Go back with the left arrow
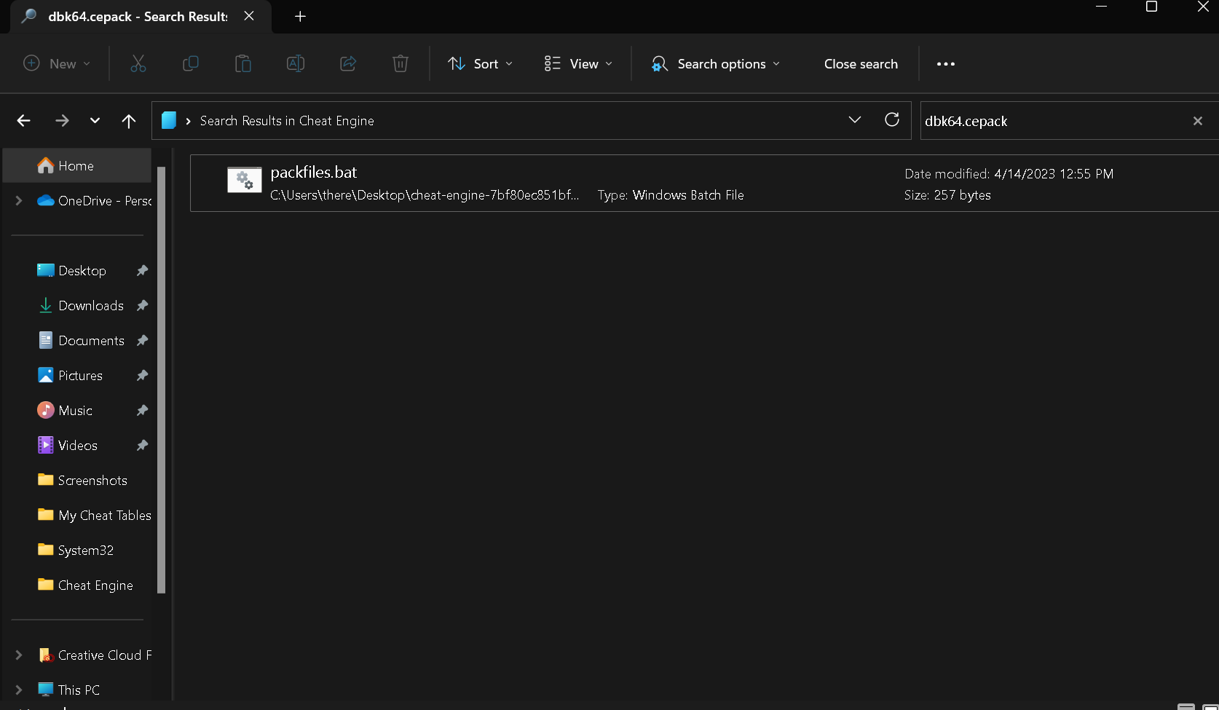 point(24,121)
